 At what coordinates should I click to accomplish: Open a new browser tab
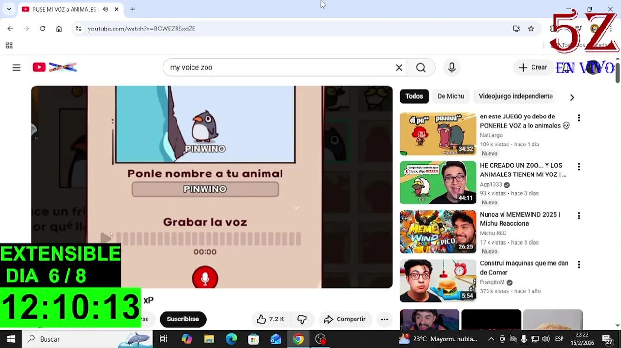point(133,9)
